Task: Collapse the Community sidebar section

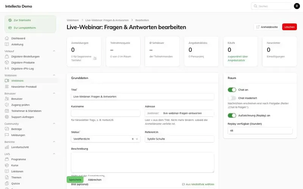Action: click(x=54, y=124)
